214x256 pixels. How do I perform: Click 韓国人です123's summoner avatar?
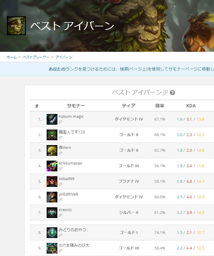pos(52,135)
